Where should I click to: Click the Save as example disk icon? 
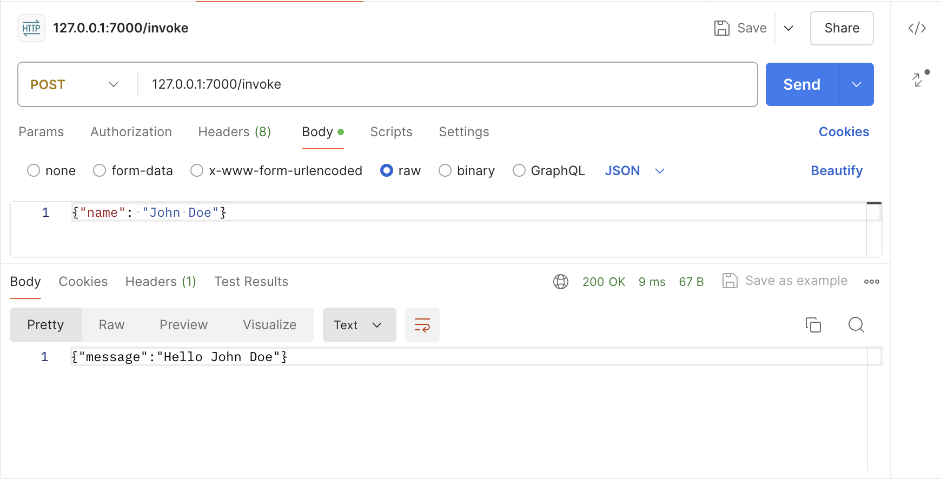coord(730,281)
